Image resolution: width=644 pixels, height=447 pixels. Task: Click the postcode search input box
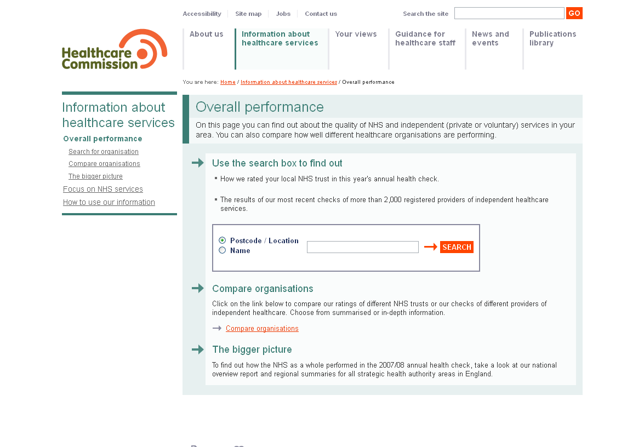coord(362,247)
